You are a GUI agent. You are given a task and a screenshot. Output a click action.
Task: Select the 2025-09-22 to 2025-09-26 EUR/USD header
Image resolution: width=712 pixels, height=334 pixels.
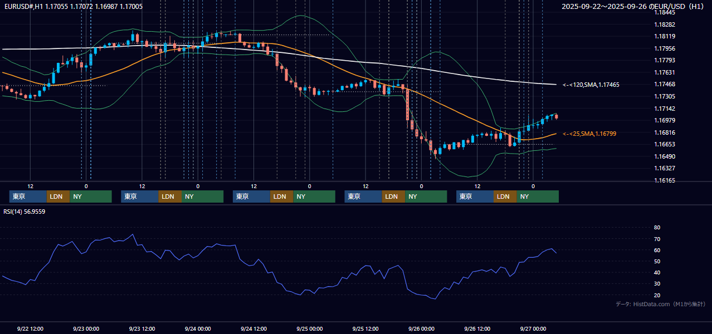tap(632, 6)
